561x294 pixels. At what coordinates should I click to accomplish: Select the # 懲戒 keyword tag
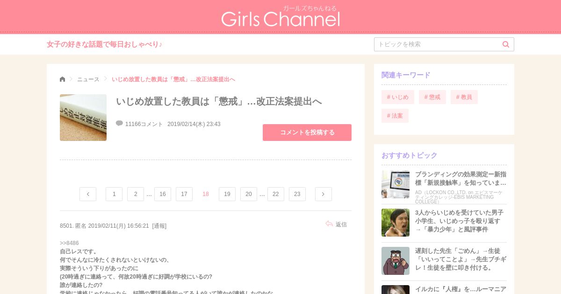point(432,97)
